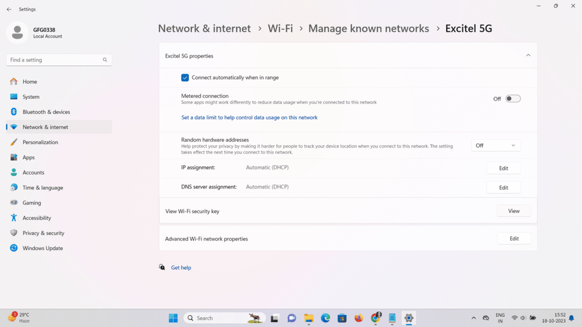Edit the IP assignment
The height and width of the screenshot is (327, 582).
pyautogui.click(x=504, y=168)
